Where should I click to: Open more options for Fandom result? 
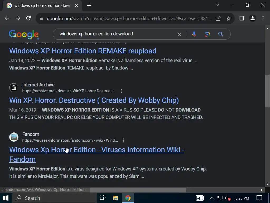pos(123,140)
